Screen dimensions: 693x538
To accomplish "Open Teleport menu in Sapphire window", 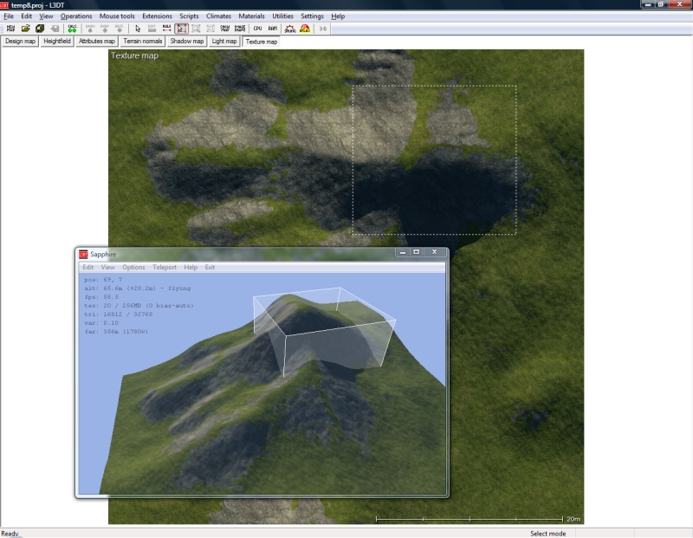I will click(x=165, y=268).
